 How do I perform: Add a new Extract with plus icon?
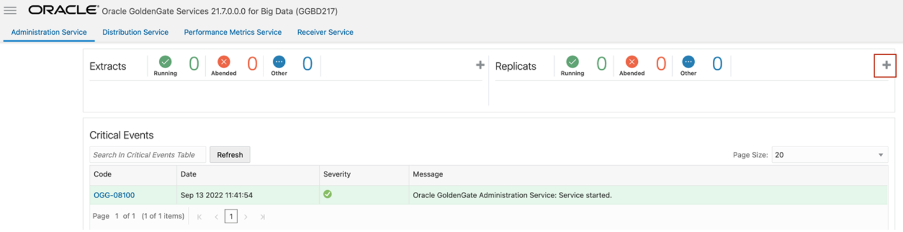coord(480,65)
